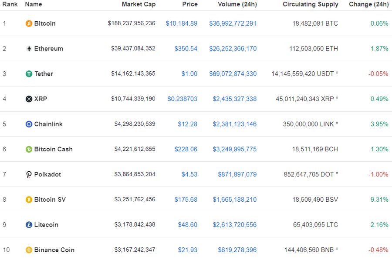Open the Tether name link
The height and width of the screenshot is (260, 392).
pos(44,74)
